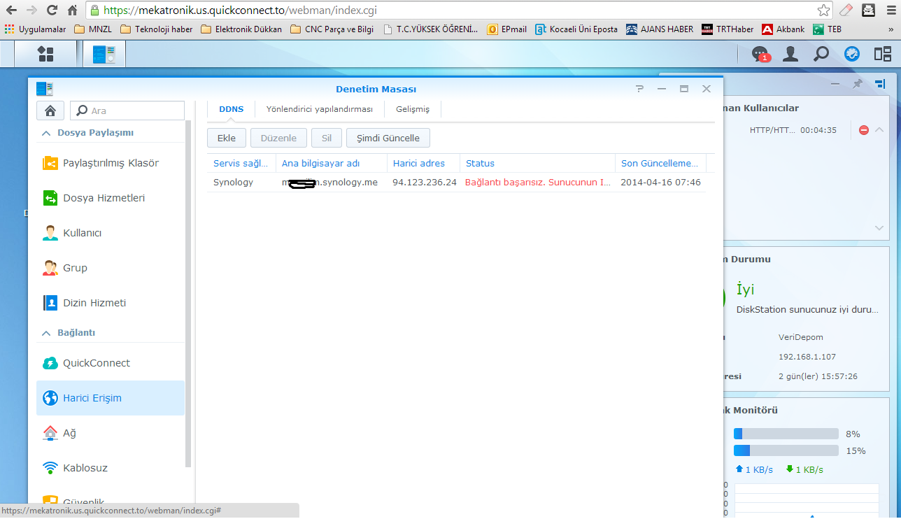Click the red disconnect user icon
The width and height of the screenshot is (901, 519).
864,130
